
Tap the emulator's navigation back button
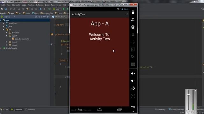[80, 110]
